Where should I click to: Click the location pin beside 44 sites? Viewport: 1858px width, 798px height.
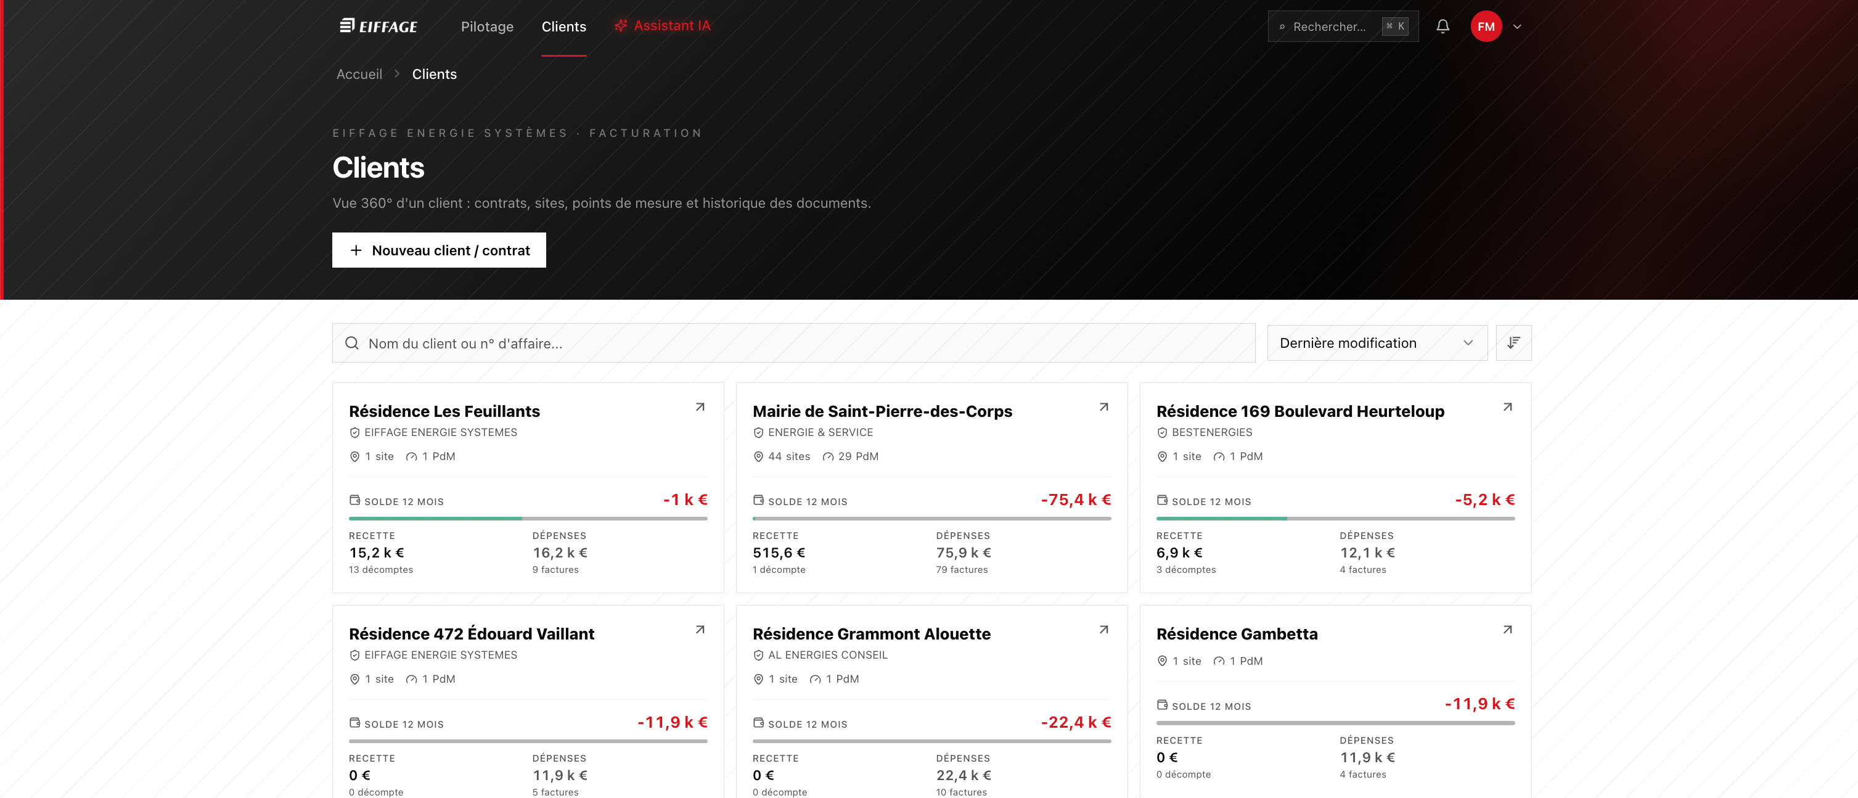click(x=758, y=457)
